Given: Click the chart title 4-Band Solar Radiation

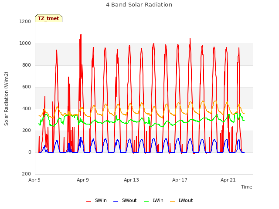Looking at the screenshot, I should pyautogui.click(x=139, y=5).
